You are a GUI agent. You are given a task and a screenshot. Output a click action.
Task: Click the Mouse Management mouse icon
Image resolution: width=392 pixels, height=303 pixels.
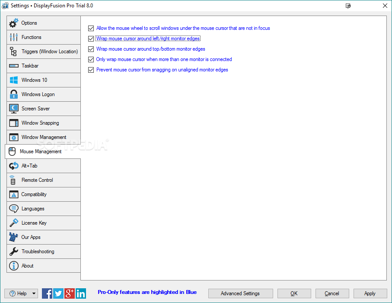(12, 151)
